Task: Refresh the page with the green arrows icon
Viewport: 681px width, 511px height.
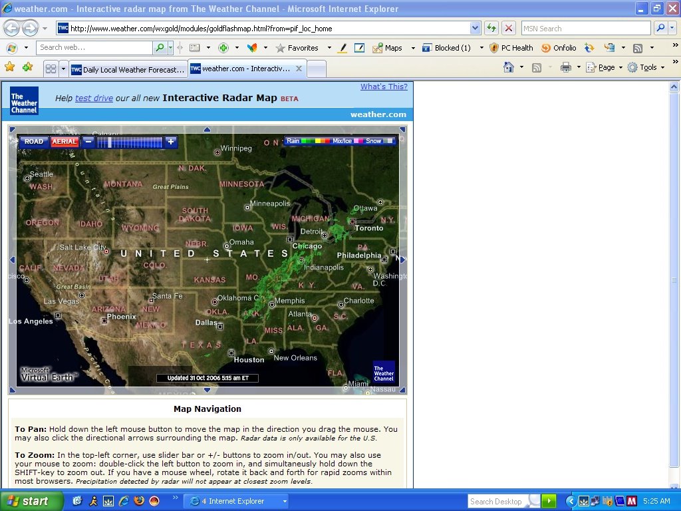Action: (x=491, y=28)
